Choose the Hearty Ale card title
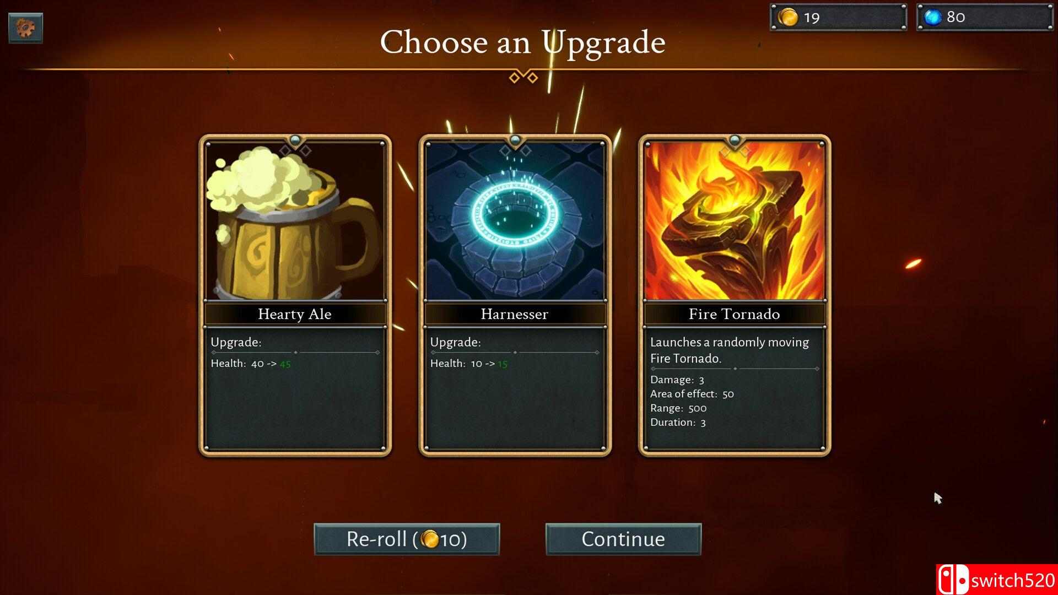Viewport: 1058px width, 595px height. (x=295, y=314)
